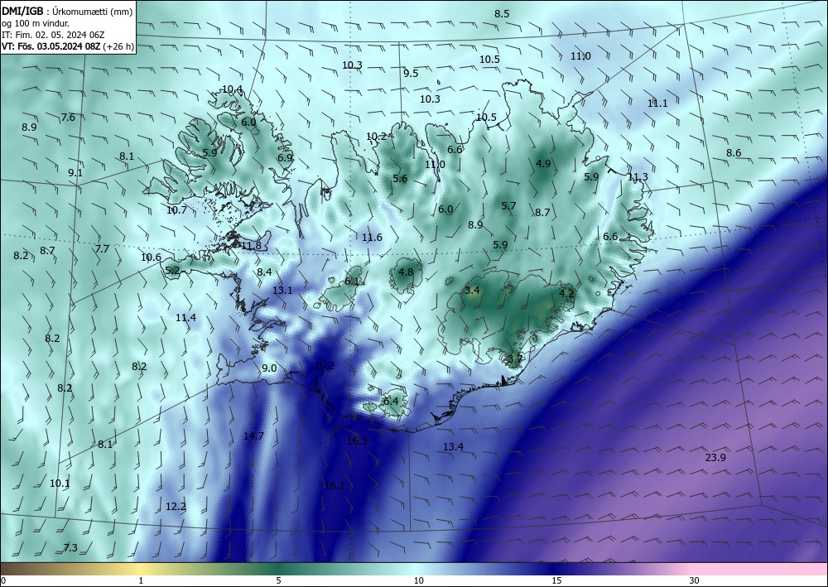This screenshot has width=828, height=587.
Task: Click the 10.2 value on the map
Action: (x=376, y=137)
